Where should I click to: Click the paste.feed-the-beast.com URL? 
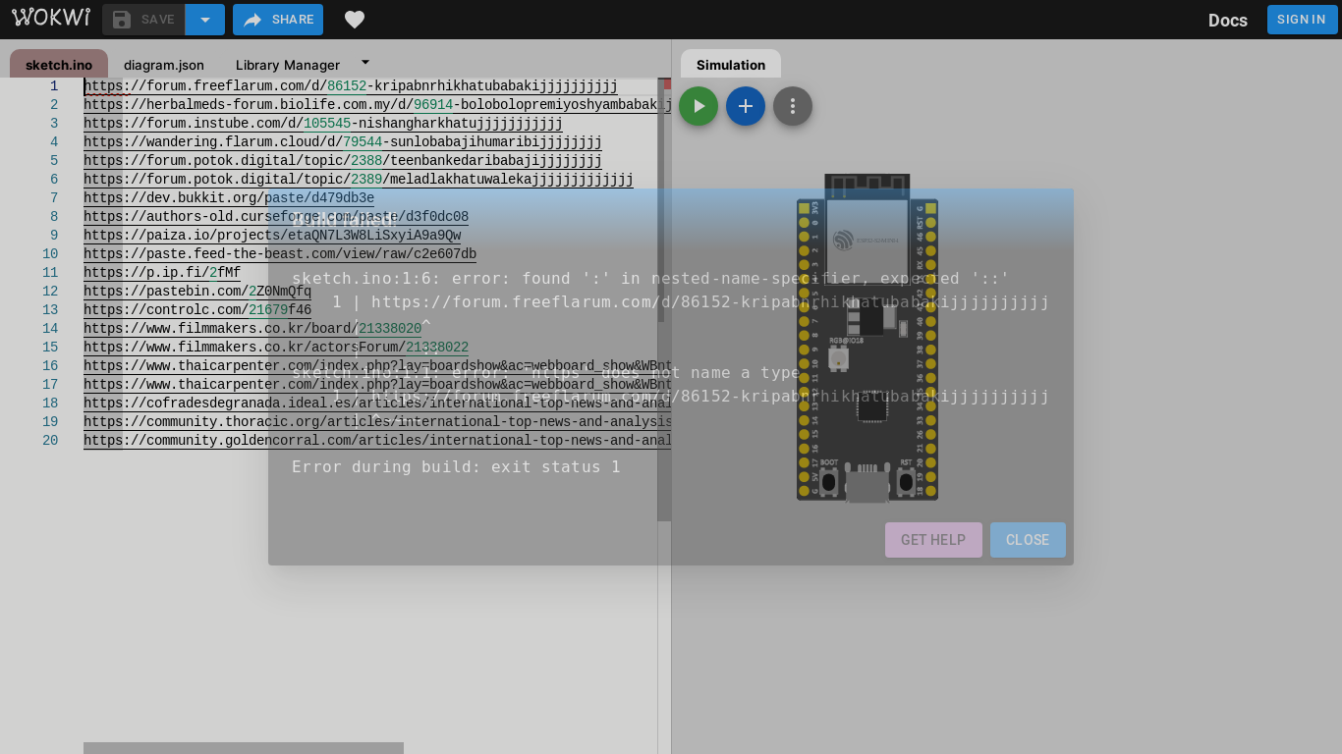280,254
